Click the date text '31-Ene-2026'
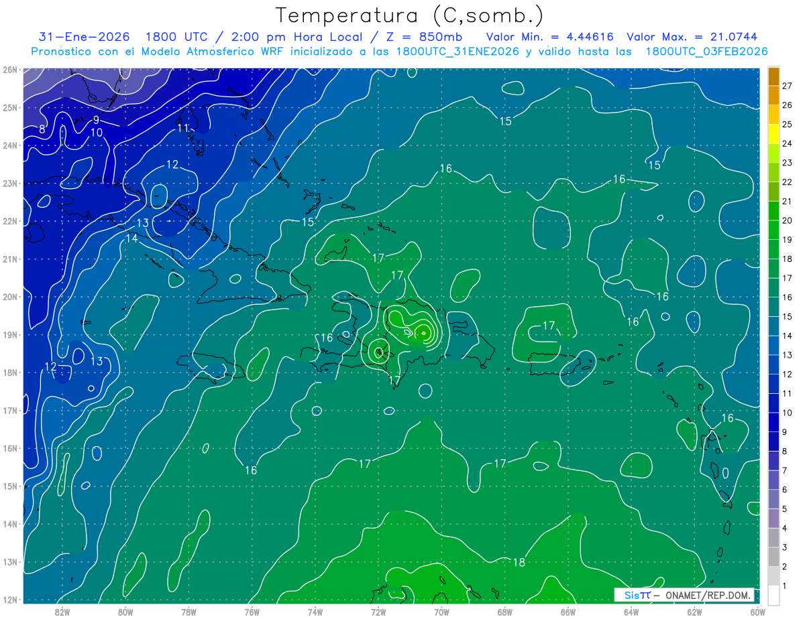This screenshot has height=621, width=805. (x=85, y=37)
